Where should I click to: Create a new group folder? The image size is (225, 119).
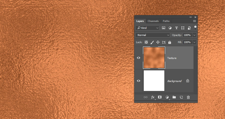174,97
